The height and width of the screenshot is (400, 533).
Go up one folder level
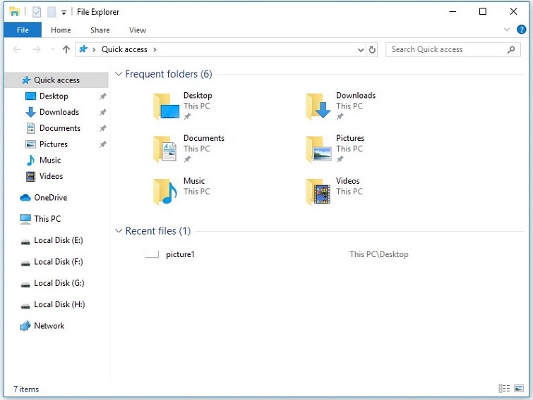point(66,49)
